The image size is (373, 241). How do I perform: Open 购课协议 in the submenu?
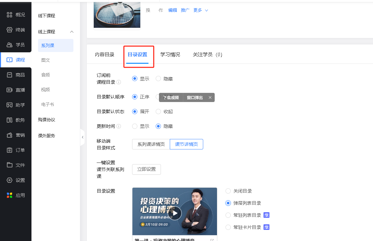(x=47, y=120)
